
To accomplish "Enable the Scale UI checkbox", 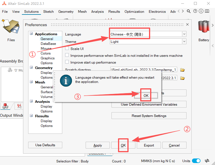I will [x=67, y=48].
